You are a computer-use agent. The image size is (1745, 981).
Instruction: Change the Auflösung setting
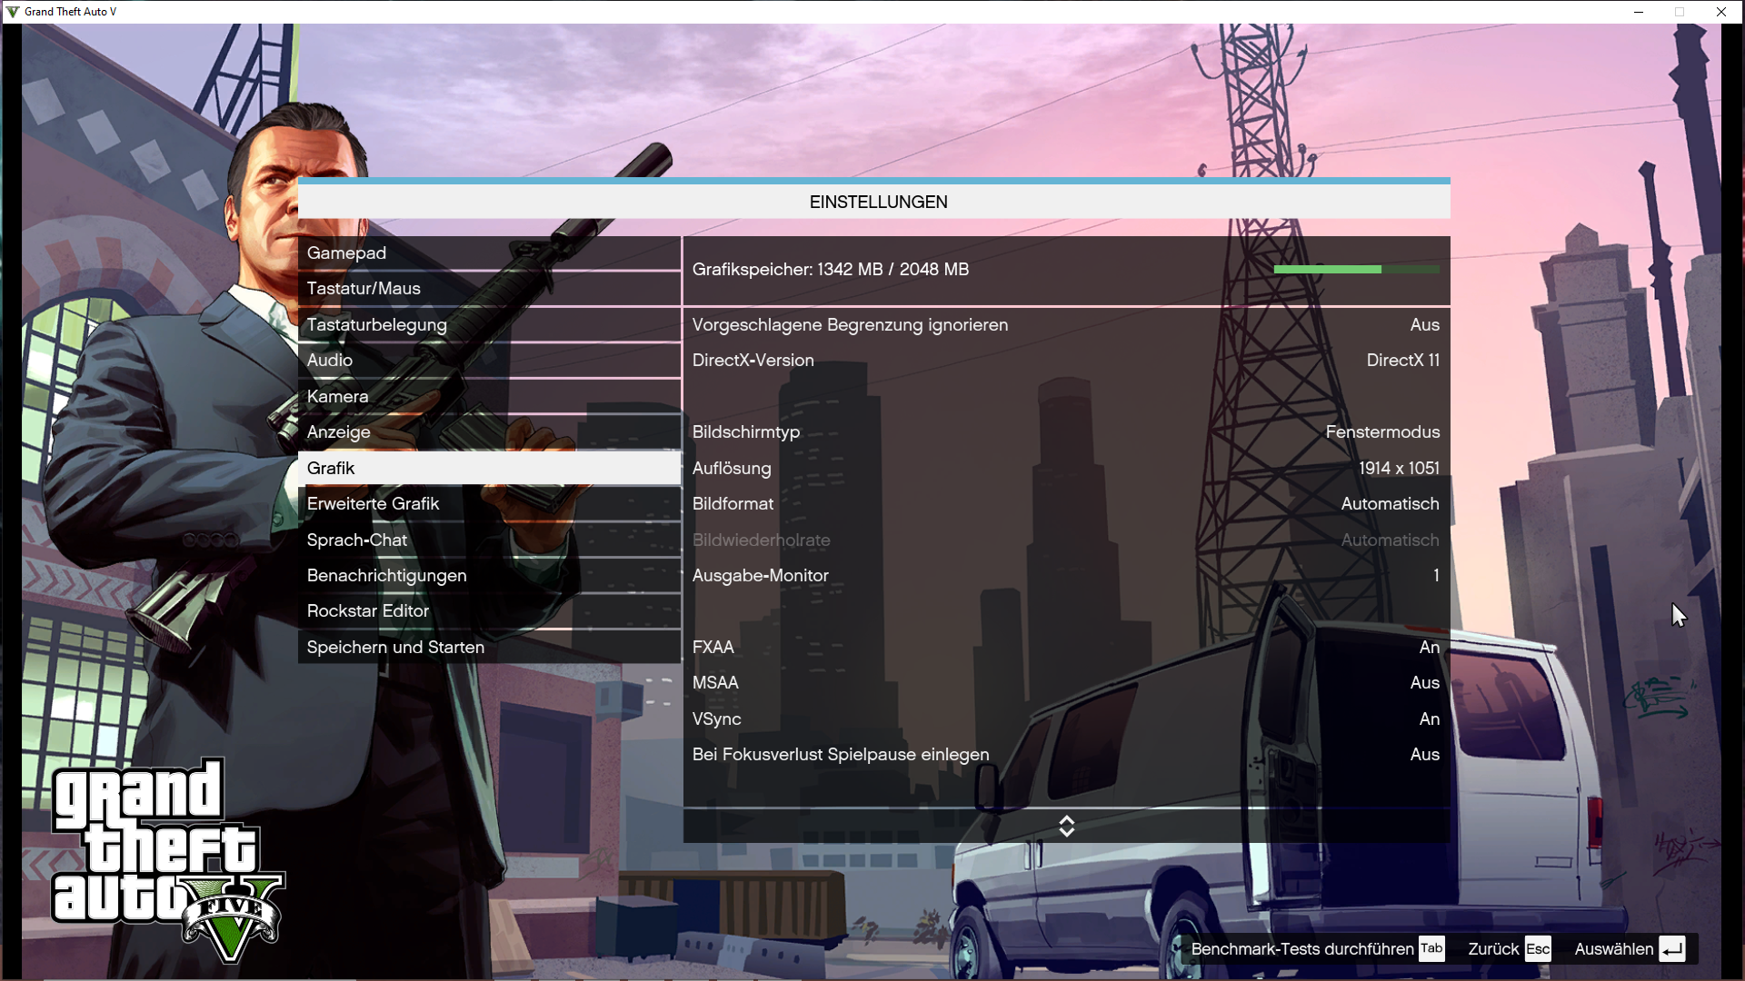coord(1063,468)
